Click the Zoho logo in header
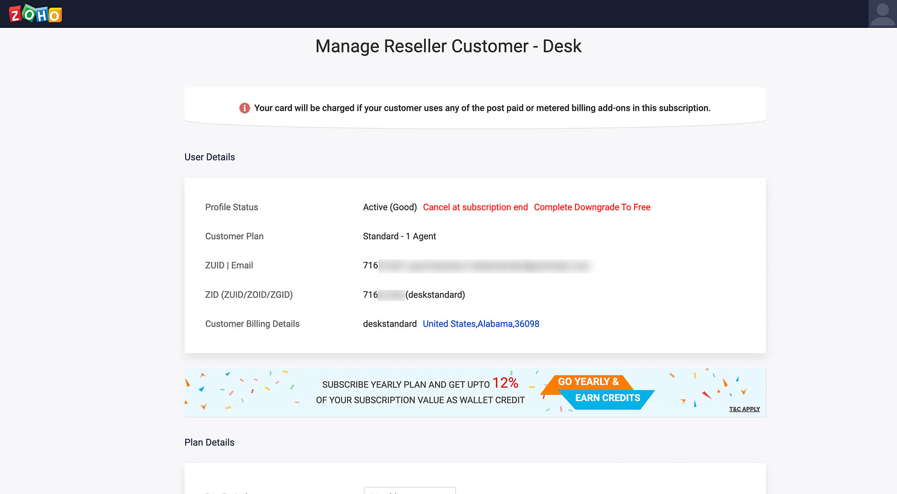The image size is (897, 494). click(x=35, y=14)
